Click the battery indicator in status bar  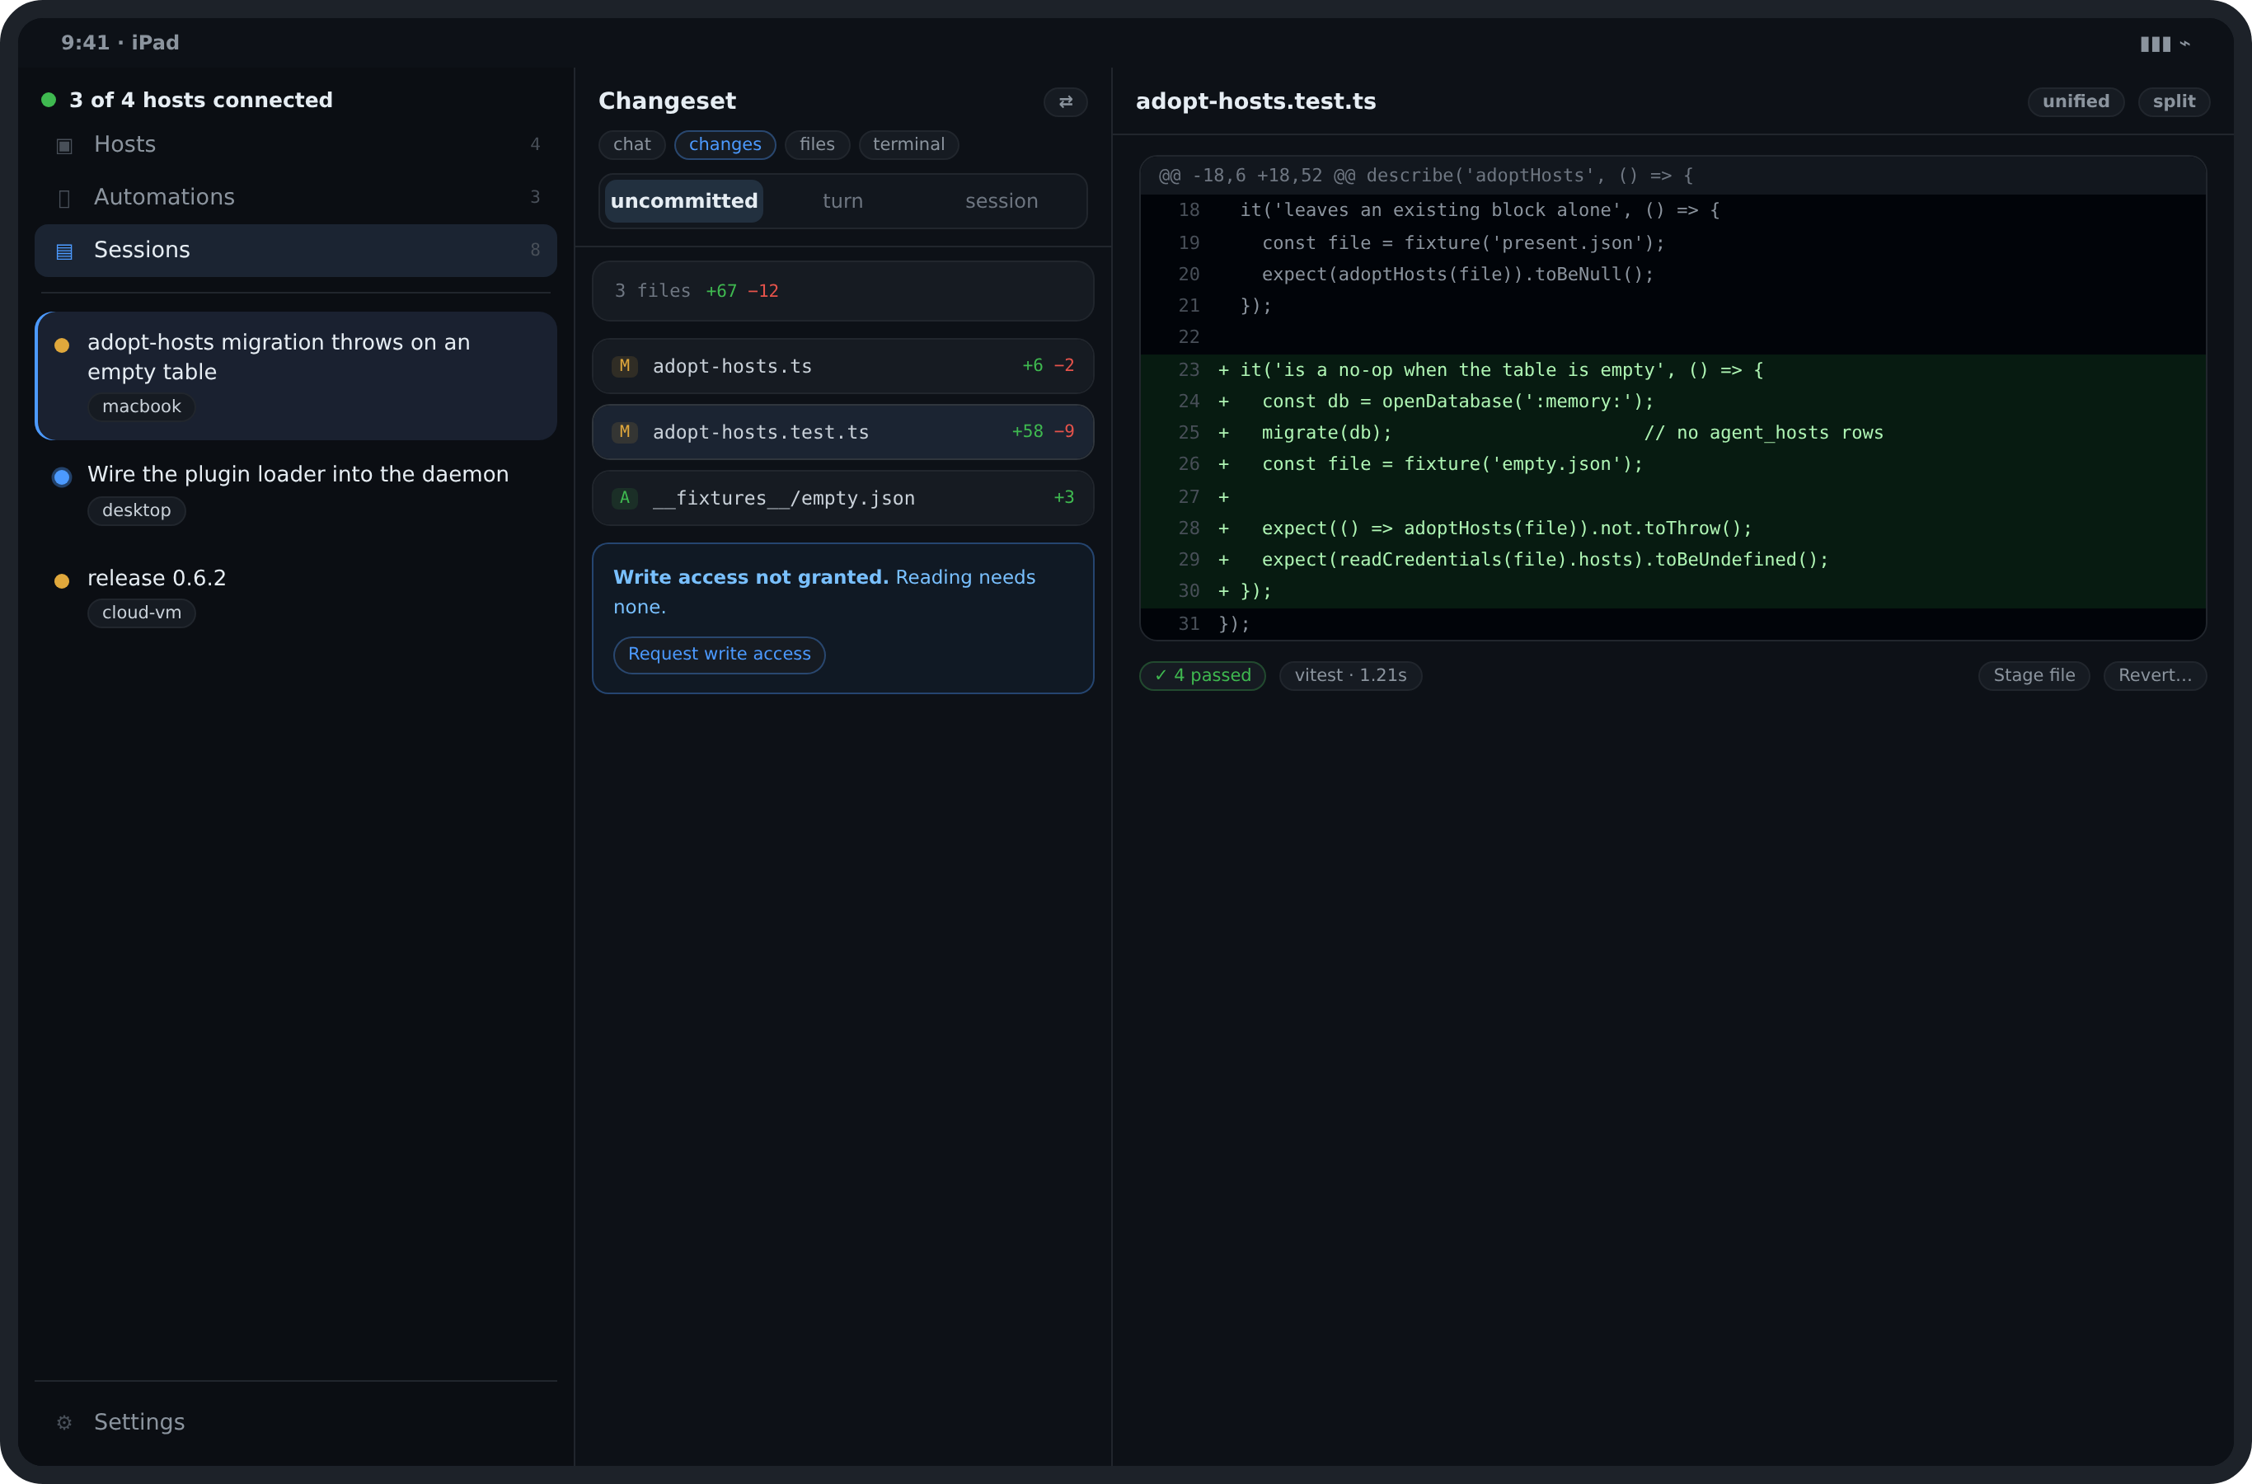coord(2156,44)
